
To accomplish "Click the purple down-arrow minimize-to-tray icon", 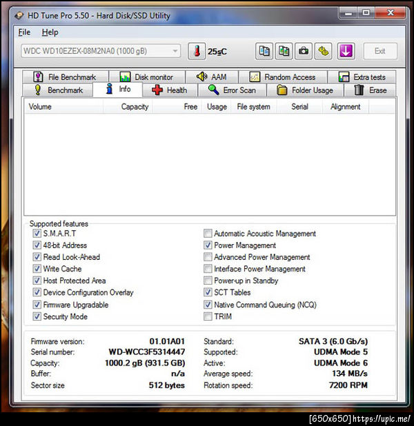I will [x=346, y=51].
